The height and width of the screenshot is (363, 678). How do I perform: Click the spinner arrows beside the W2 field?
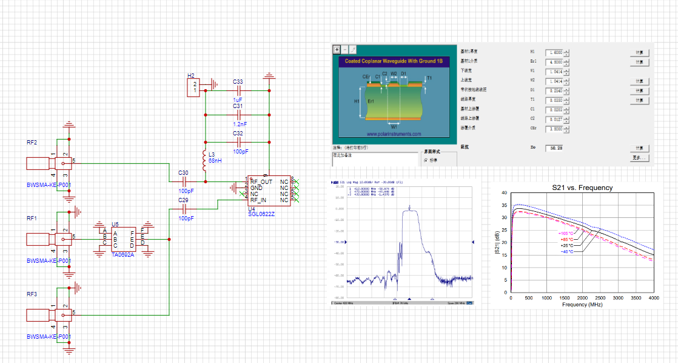[x=566, y=81]
